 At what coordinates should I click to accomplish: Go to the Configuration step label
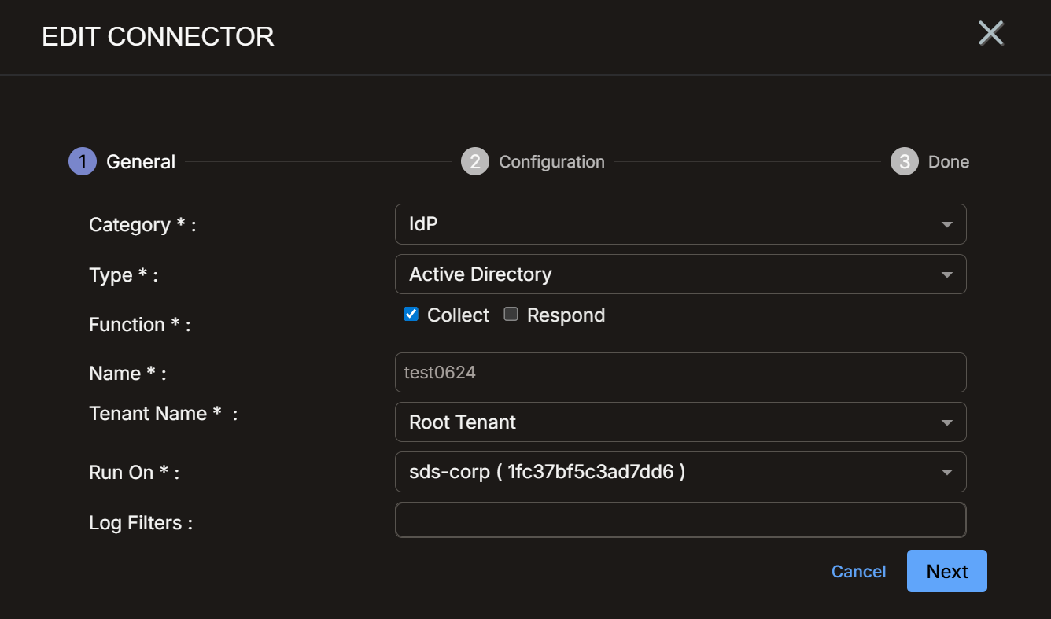click(x=551, y=162)
